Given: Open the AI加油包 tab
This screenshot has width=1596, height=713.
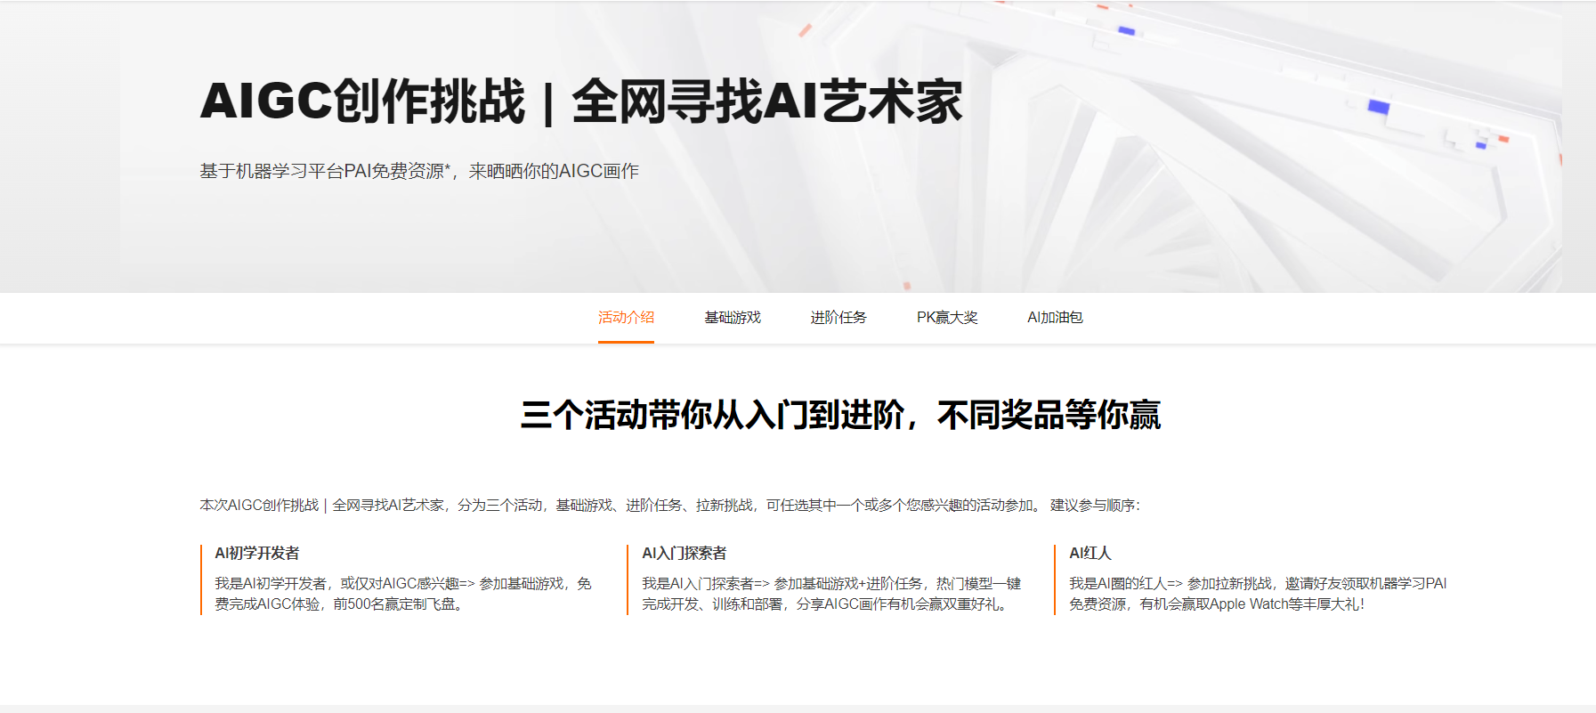Looking at the screenshot, I should pos(1055,318).
